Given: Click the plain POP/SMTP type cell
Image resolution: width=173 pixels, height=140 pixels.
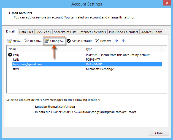Looking at the screenshot, I should pos(93,60).
